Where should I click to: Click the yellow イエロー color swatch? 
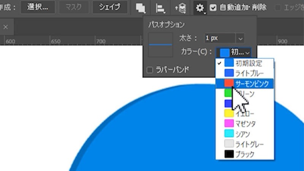(229, 113)
